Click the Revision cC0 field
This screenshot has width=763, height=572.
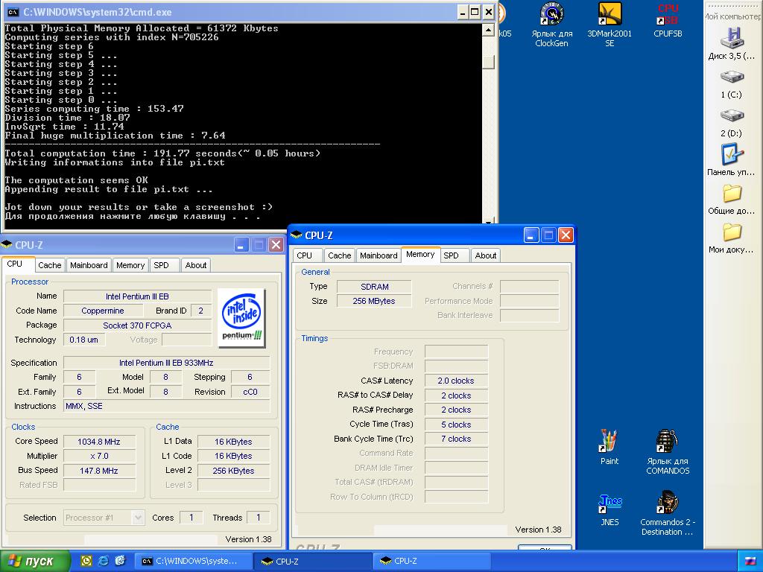point(250,392)
